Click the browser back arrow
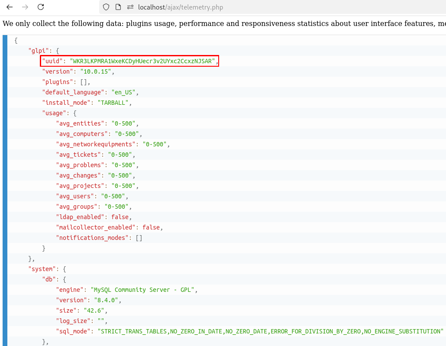This screenshot has height=346, width=446. coord(10,7)
